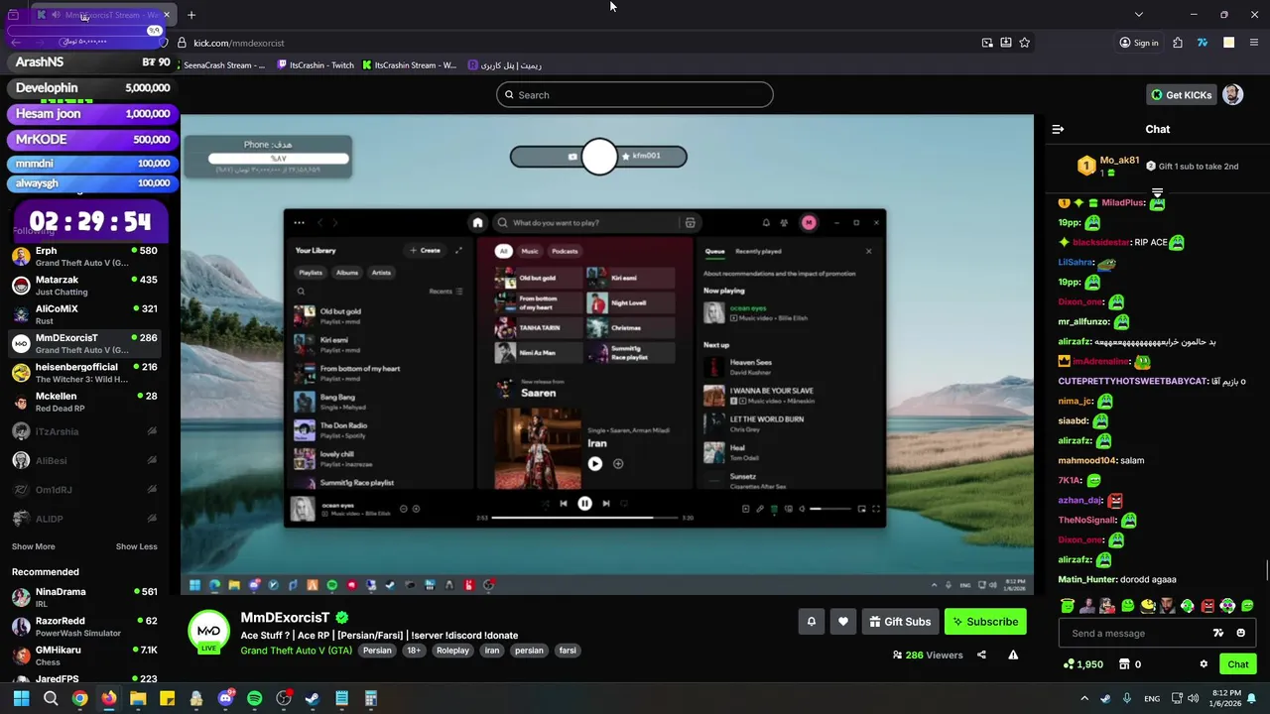Open File Explorer from the Windows taskbar
The width and height of the screenshot is (1270, 714).
point(138,698)
